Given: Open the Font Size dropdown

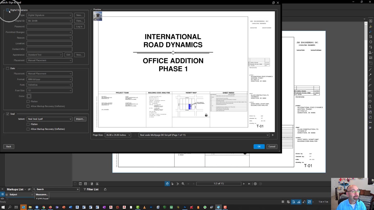Looking at the screenshot, I should (x=49, y=90).
